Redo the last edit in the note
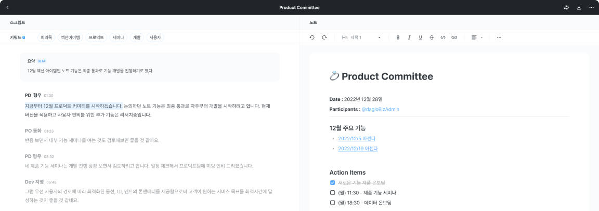 324,37
